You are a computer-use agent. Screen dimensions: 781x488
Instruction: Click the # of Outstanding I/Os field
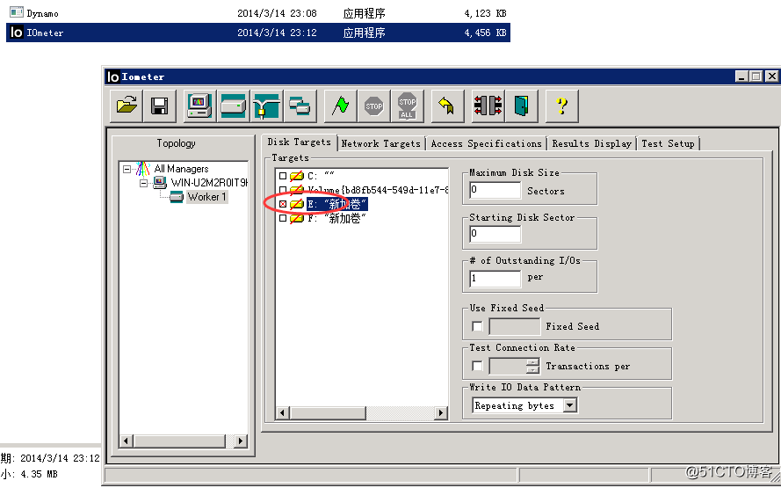coord(495,279)
